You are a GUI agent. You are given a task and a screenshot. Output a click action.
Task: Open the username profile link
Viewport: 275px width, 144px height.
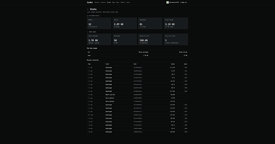pyautogui.click(x=174, y=2)
